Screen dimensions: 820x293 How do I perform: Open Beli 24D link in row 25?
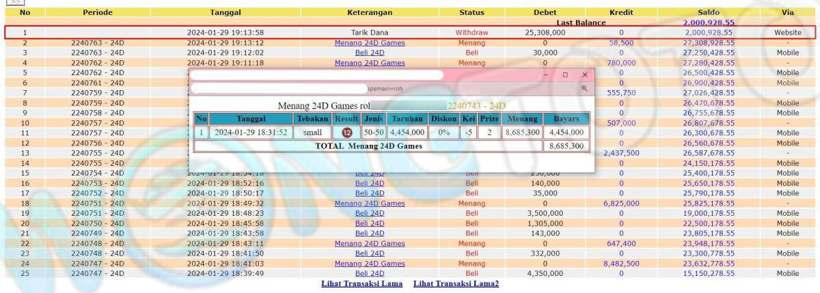click(369, 274)
